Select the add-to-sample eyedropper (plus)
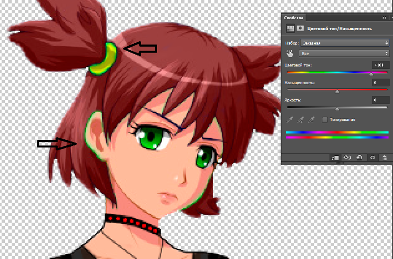 click(300, 119)
